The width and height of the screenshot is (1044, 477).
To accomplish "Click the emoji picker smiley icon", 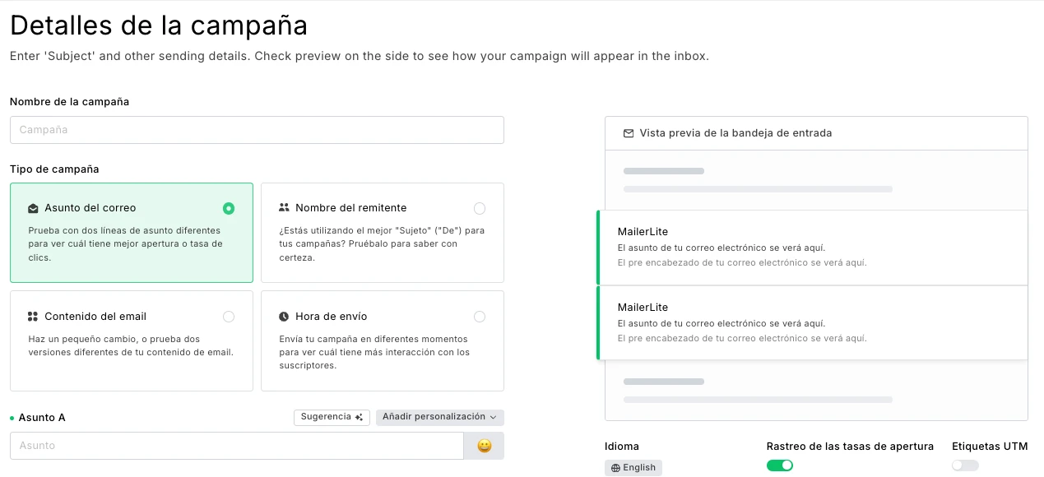I will coord(484,446).
